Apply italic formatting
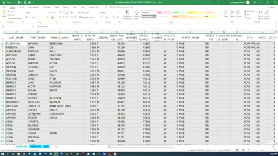The width and height of the screenshot is (278, 156). 30,17
